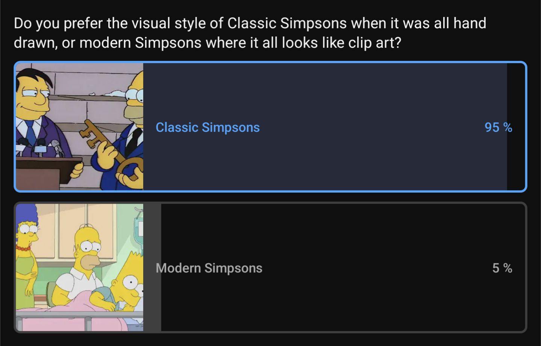541x346 pixels.
Task: Click the mayor's face in the classic thumbnail
Action: (x=35, y=94)
